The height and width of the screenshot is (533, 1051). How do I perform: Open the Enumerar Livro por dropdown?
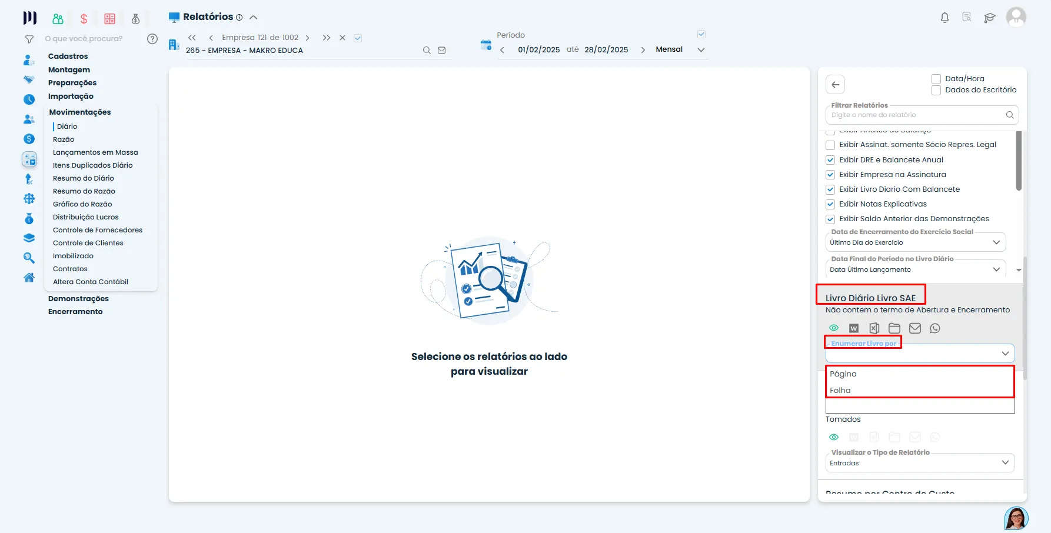[x=920, y=353]
